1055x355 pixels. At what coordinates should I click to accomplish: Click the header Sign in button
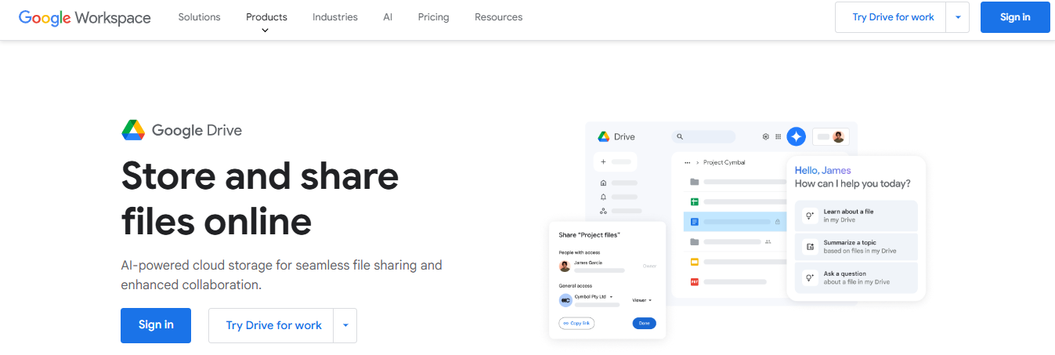point(1015,17)
